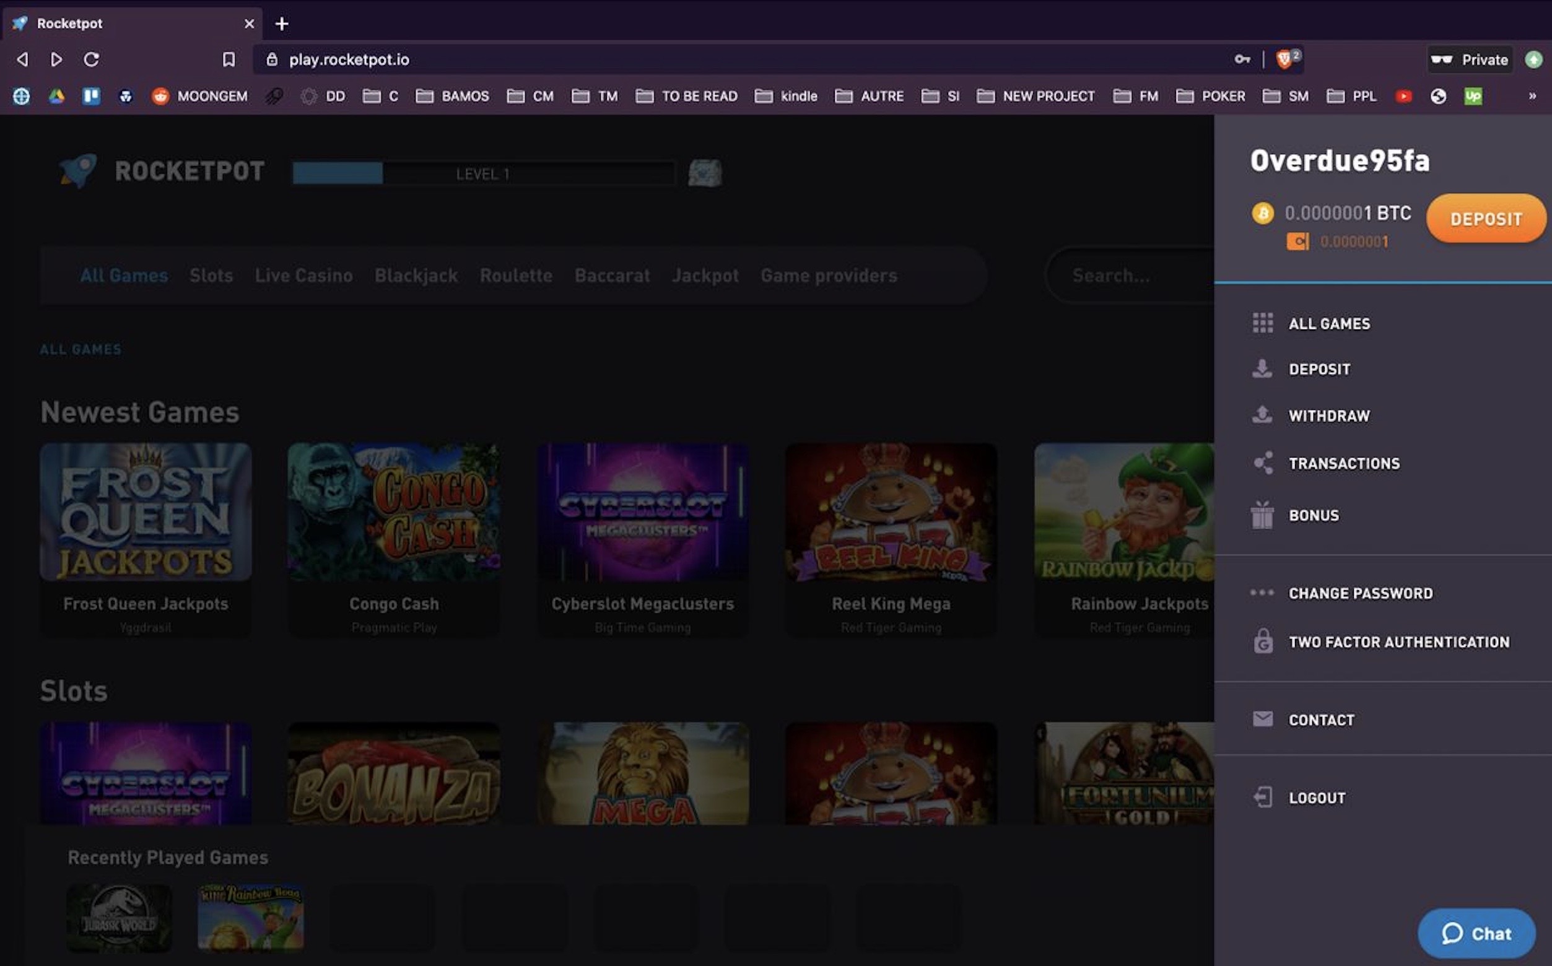
Task: Open the Live Casino tab
Action: pyautogui.click(x=303, y=276)
